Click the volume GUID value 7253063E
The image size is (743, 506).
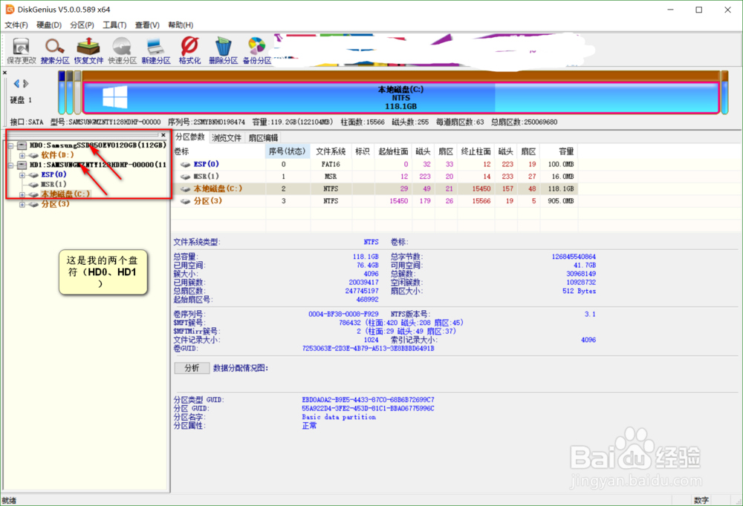369,349
